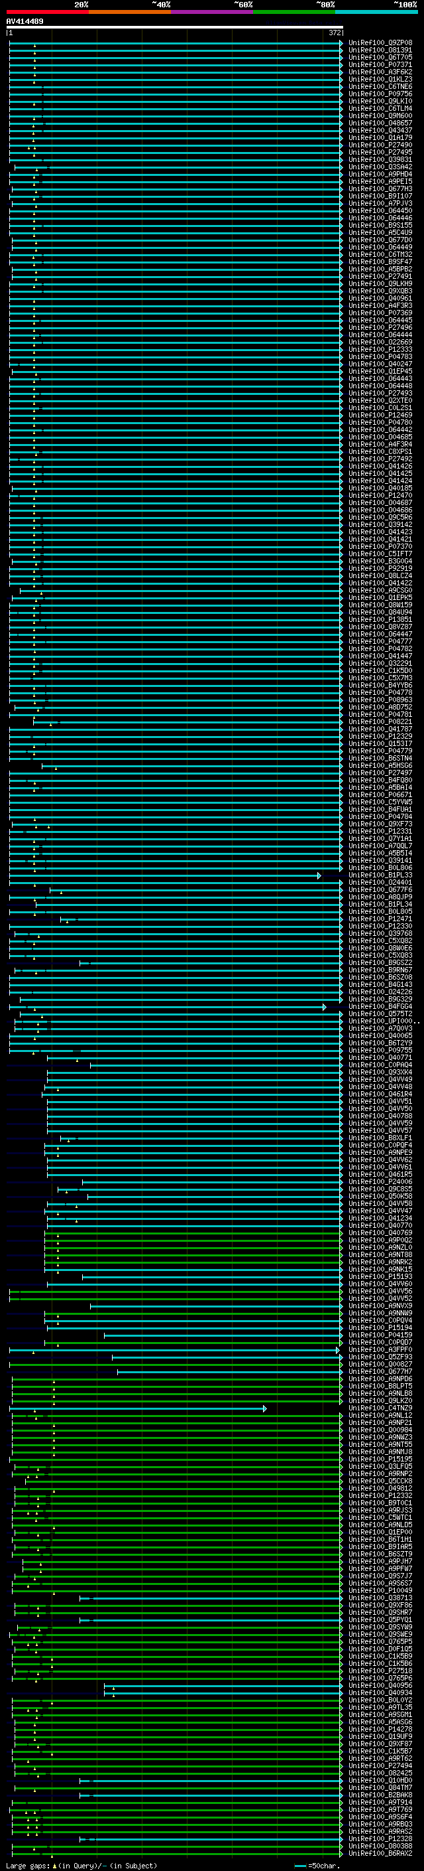Select the UniRef100_C5XQ82 label
This screenshot has width=424, height=1871.
[380, 940]
